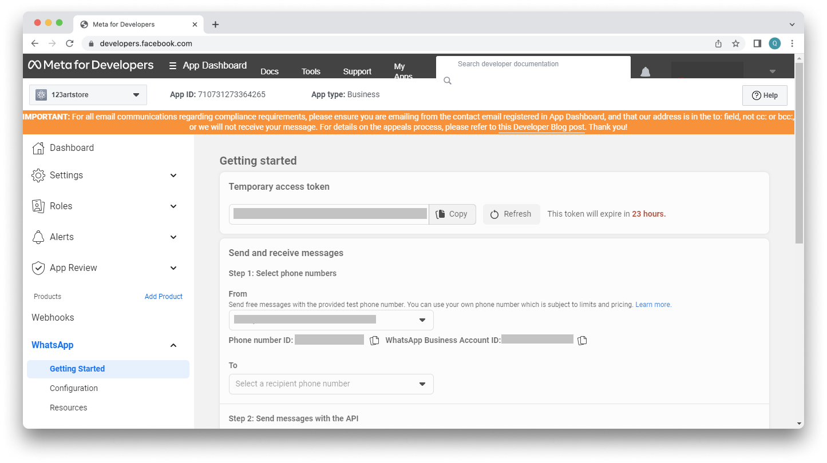The image size is (827, 463).
Task: Expand the Settings sidebar section
Action: pyautogui.click(x=173, y=175)
